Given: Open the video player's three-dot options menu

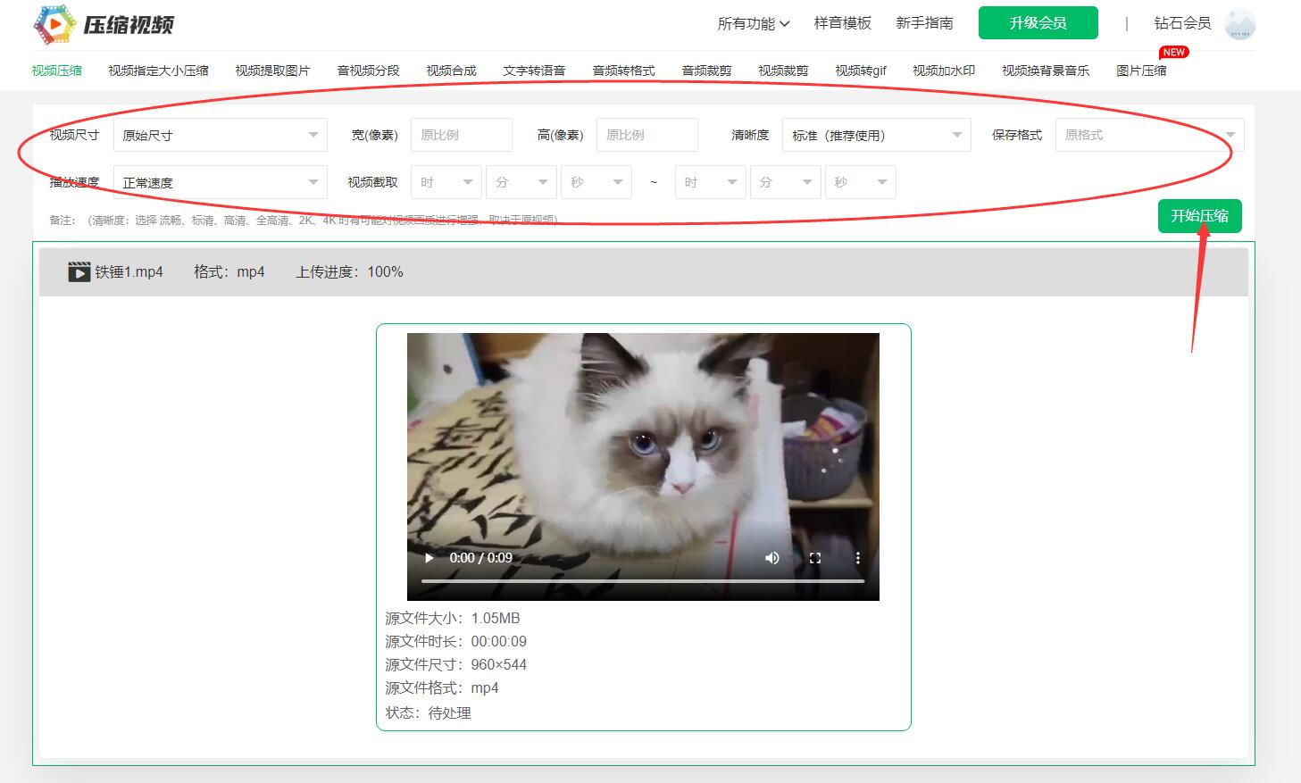Looking at the screenshot, I should coord(857,557).
